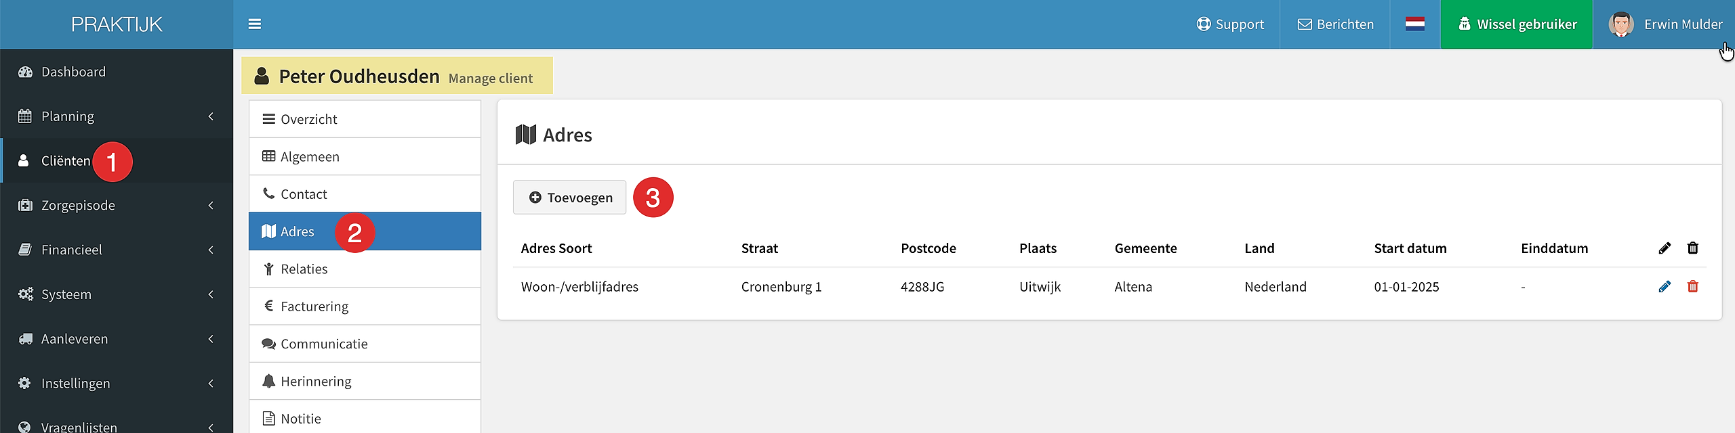
Task: Select Cliënten in the sidebar
Action: [x=117, y=160]
